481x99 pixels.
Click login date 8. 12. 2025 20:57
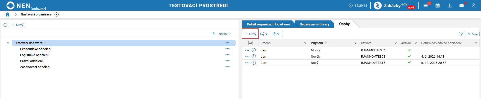click(x=434, y=63)
